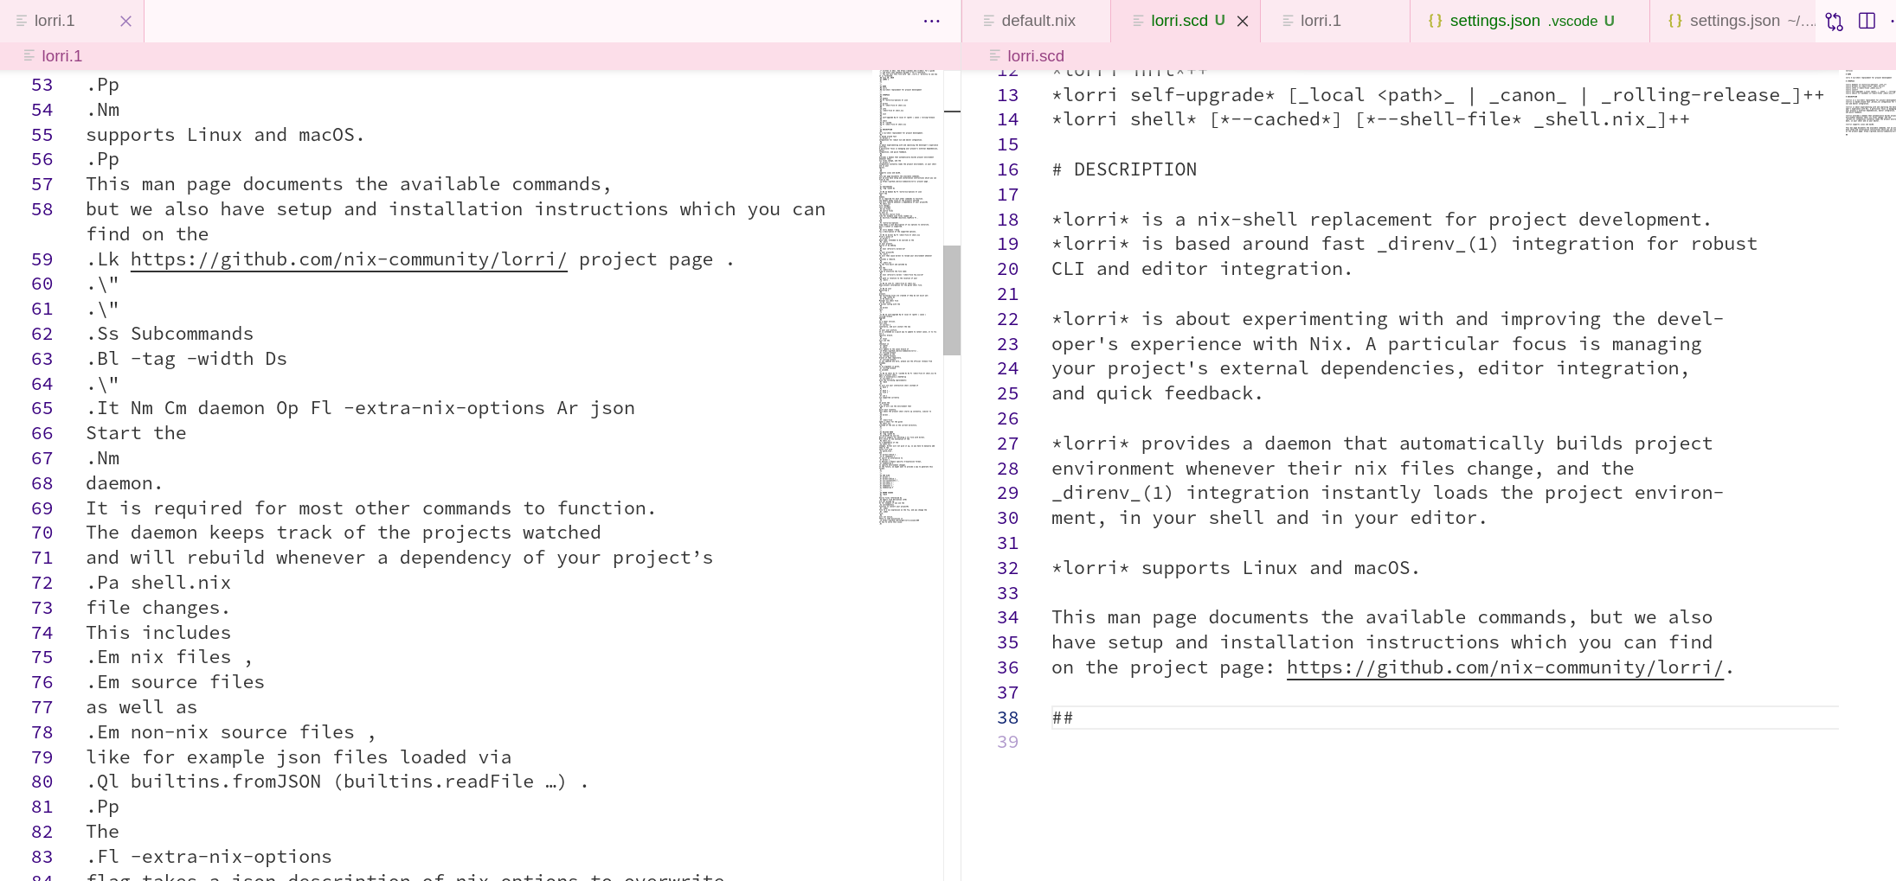1896x881 pixels.
Task: Click 'file changes.' on line 73
Action: click(x=158, y=608)
